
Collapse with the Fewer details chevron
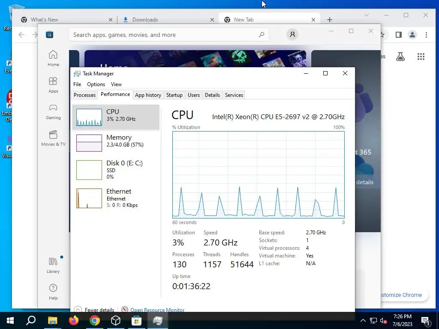point(78,310)
